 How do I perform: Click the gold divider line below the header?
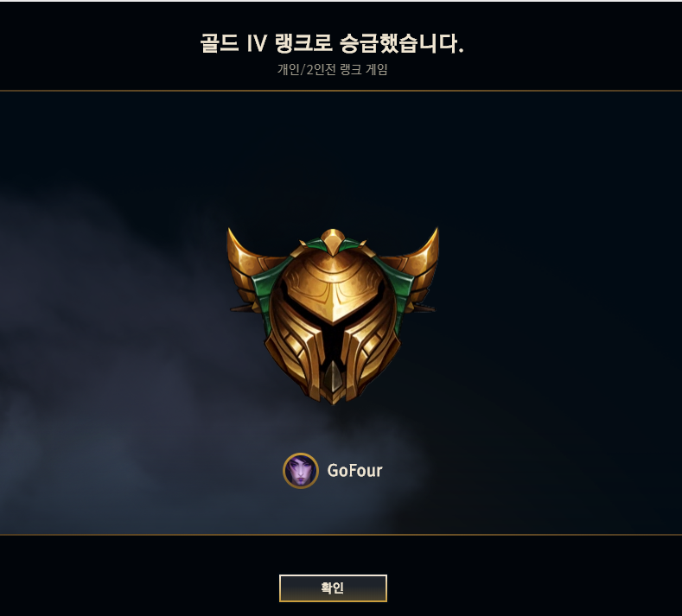click(x=341, y=91)
